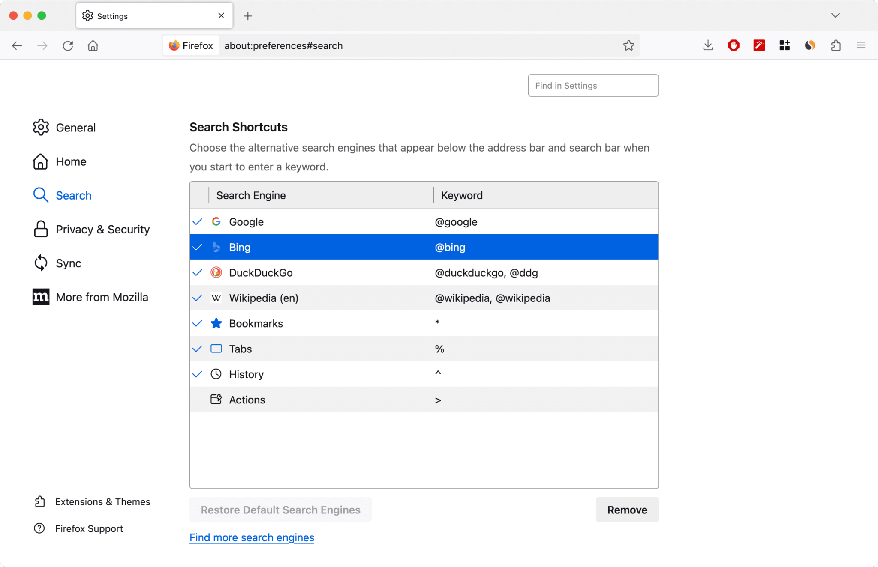Open the General settings category

(x=64, y=128)
